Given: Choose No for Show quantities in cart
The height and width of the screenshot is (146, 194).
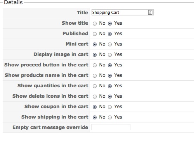Looking at the screenshot, I should [95, 86].
